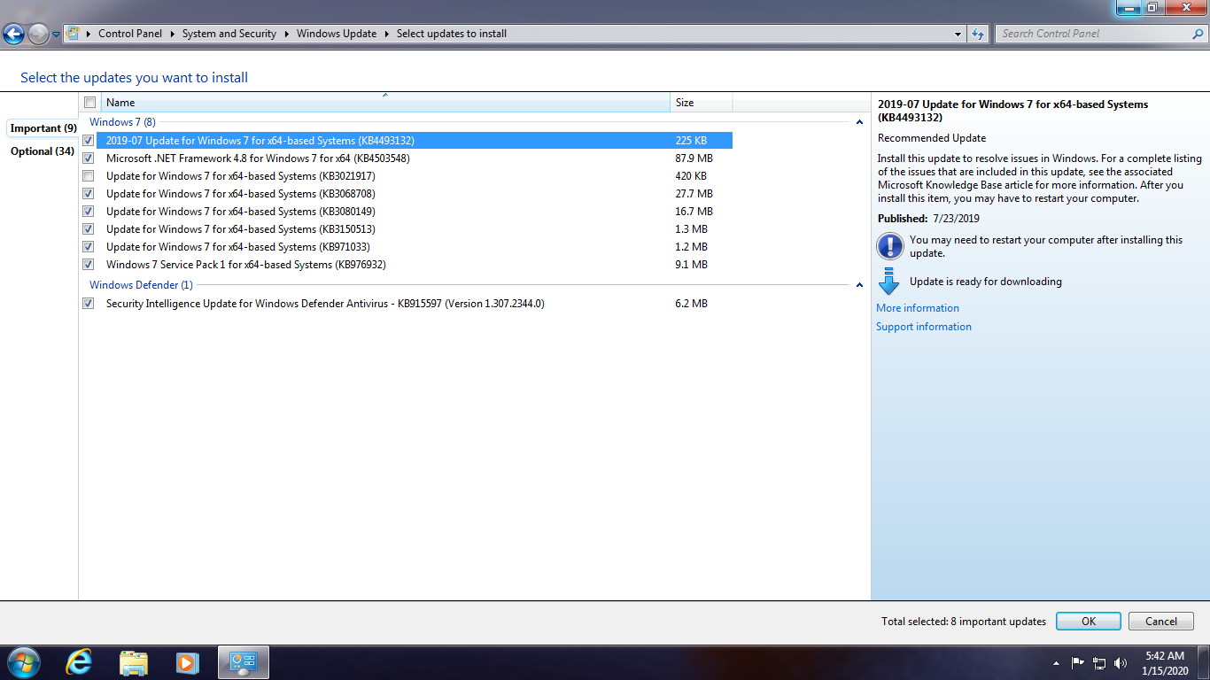Click the search magnifier icon

1198,34
